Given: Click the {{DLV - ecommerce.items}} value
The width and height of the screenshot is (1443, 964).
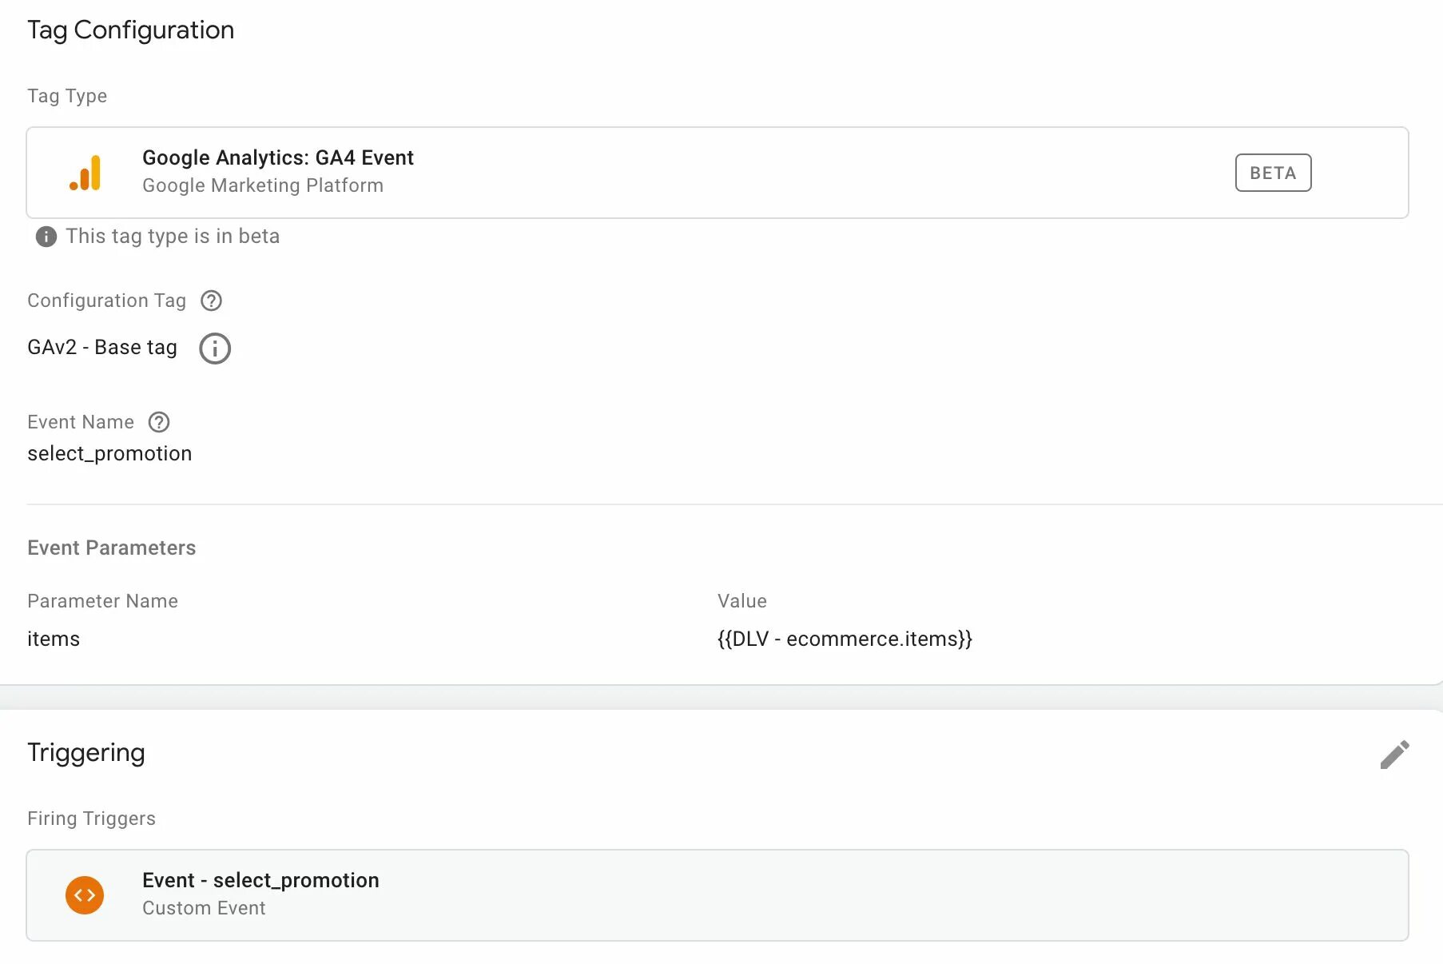Looking at the screenshot, I should coord(845,639).
